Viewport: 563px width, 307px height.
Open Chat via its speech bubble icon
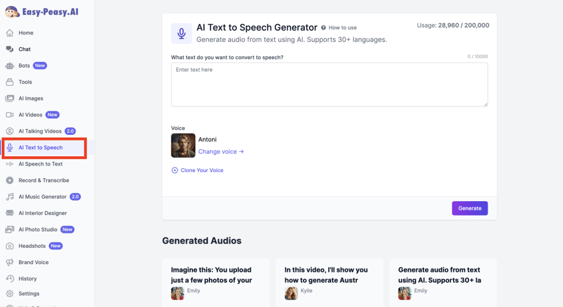pyautogui.click(x=10, y=49)
